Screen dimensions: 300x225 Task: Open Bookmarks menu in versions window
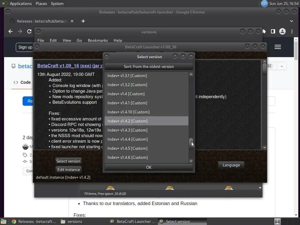coord(98,40)
